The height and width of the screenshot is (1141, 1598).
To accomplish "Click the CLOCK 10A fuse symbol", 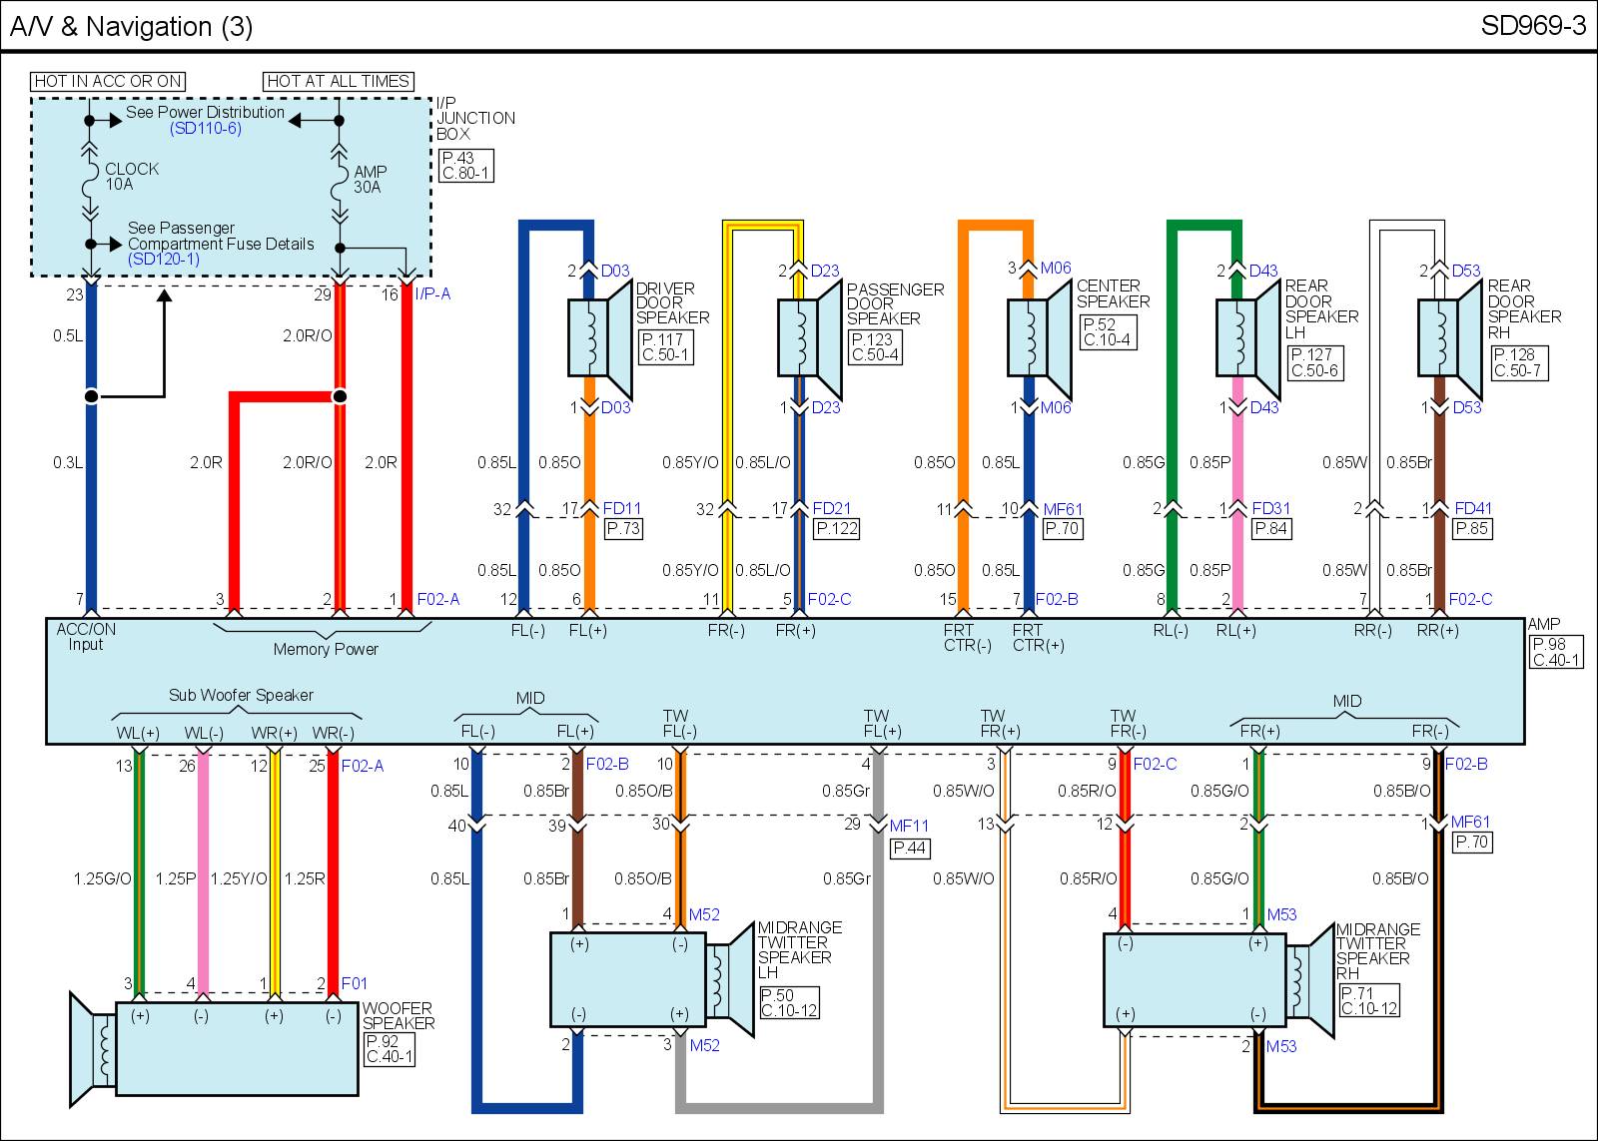I will [90, 178].
